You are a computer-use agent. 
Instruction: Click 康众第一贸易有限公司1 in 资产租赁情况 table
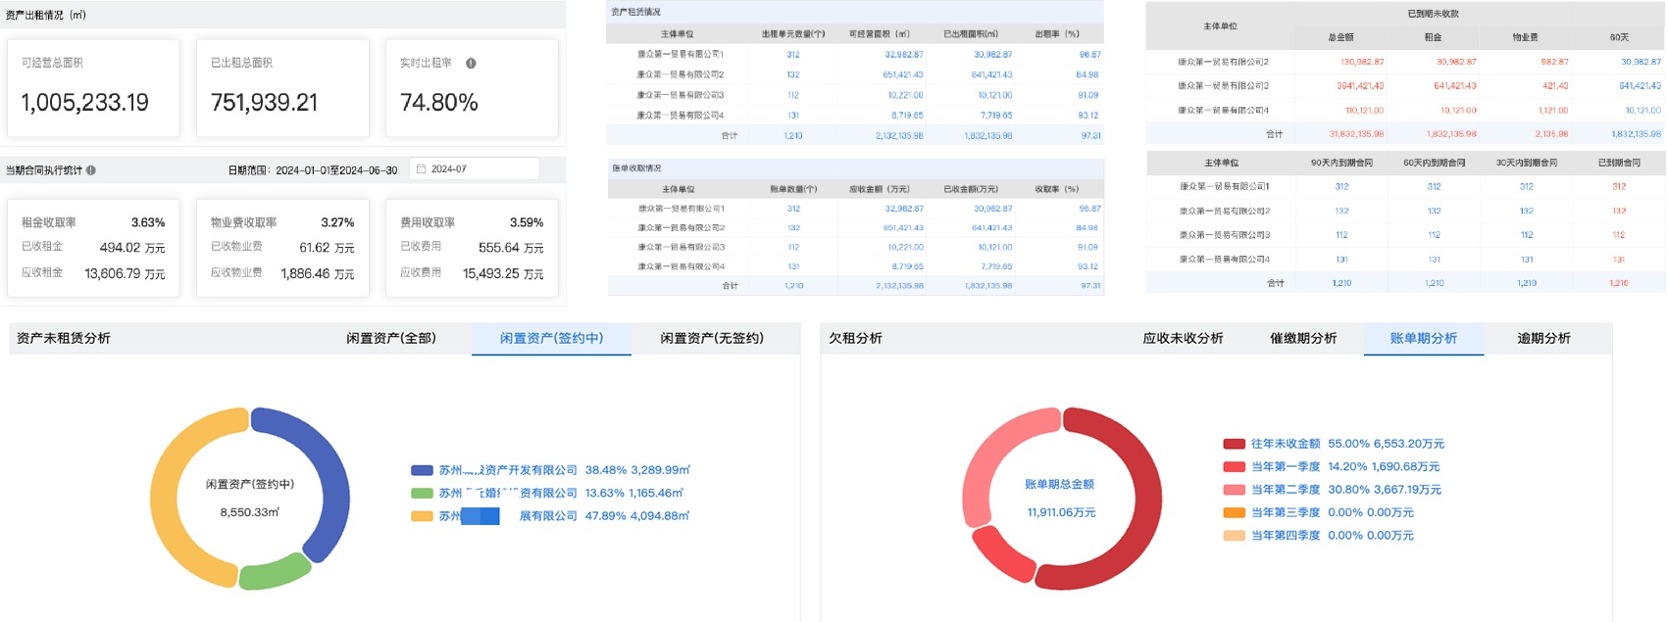click(x=680, y=55)
